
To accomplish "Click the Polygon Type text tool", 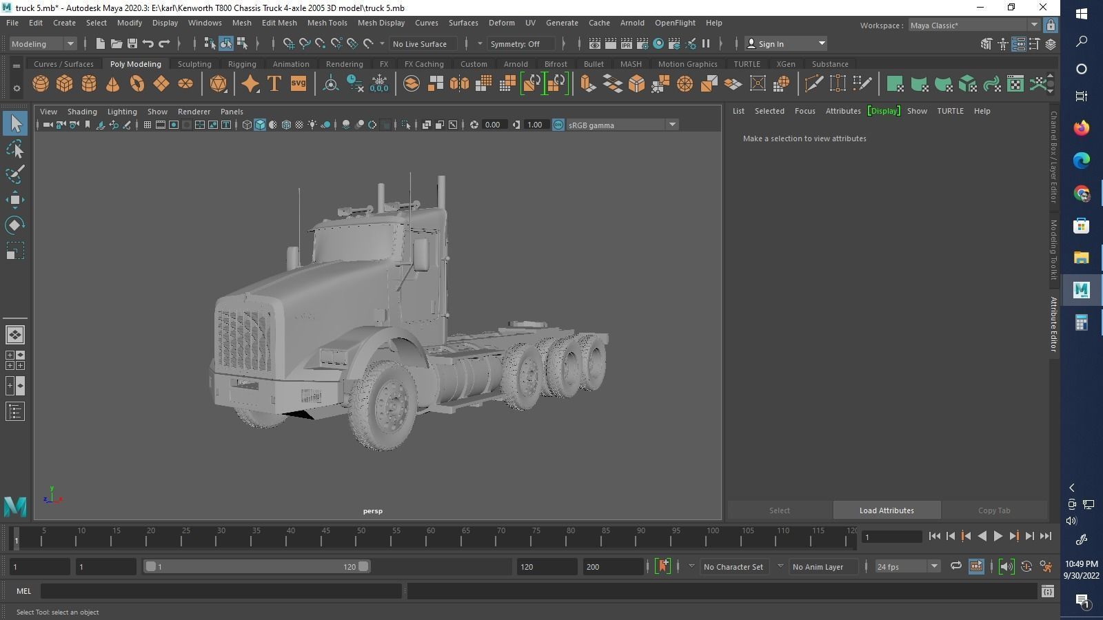I will (x=274, y=84).
